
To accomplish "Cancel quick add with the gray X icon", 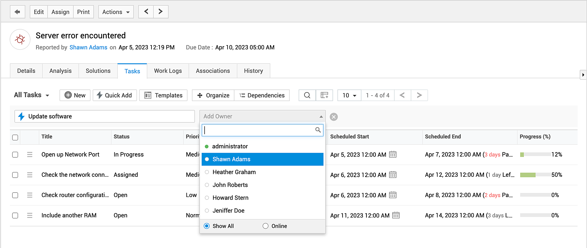I will pyautogui.click(x=334, y=117).
